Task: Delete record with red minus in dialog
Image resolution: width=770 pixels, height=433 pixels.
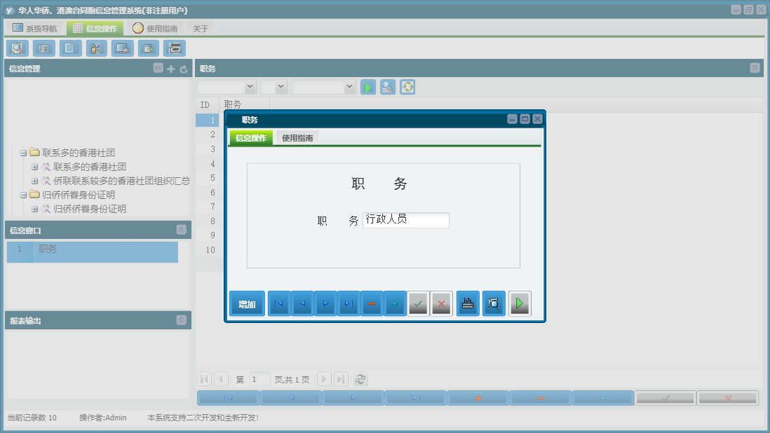Action: click(x=372, y=303)
